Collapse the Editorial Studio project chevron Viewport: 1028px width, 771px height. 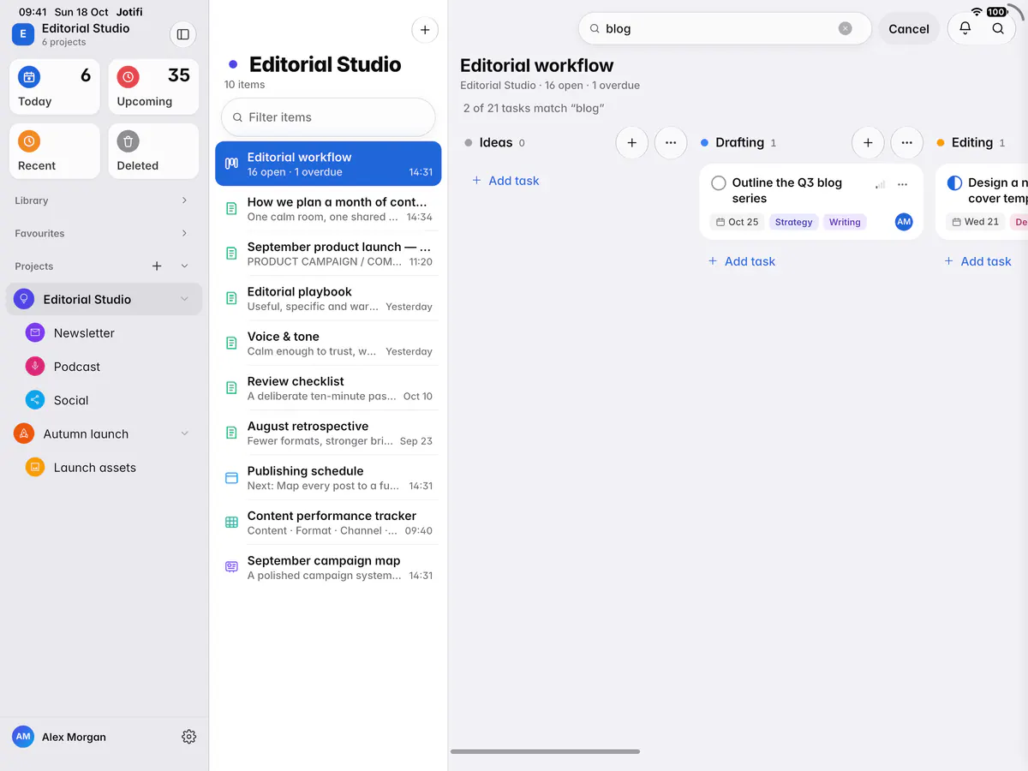click(184, 299)
